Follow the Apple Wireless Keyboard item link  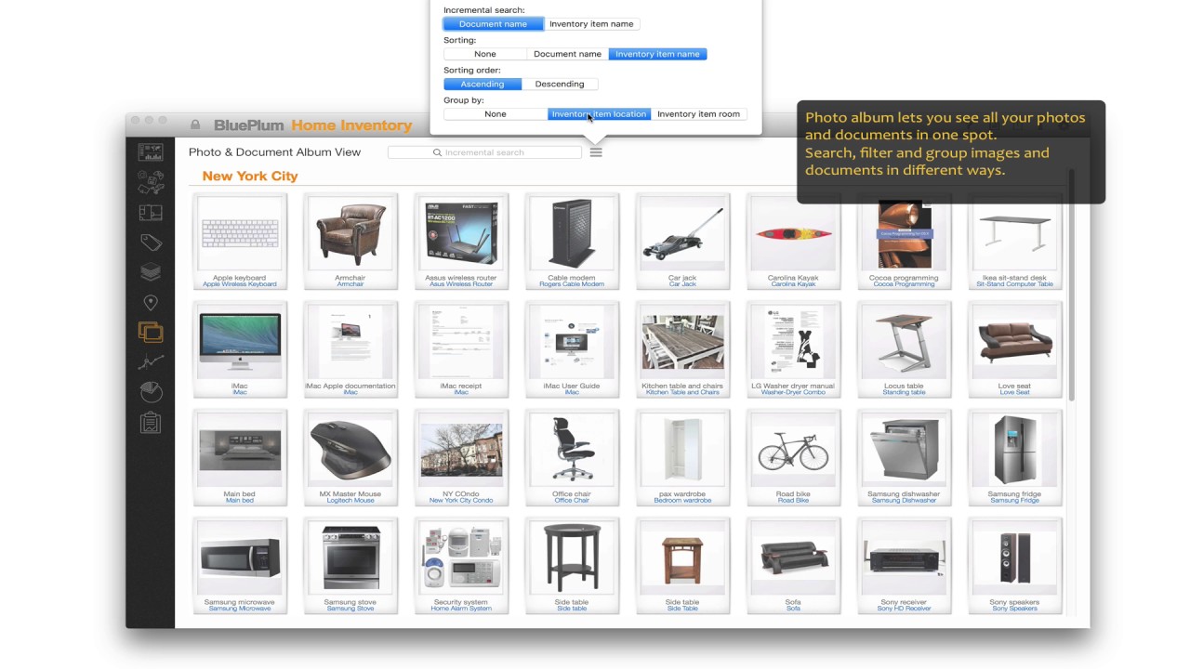pyautogui.click(x=240, y=284)
